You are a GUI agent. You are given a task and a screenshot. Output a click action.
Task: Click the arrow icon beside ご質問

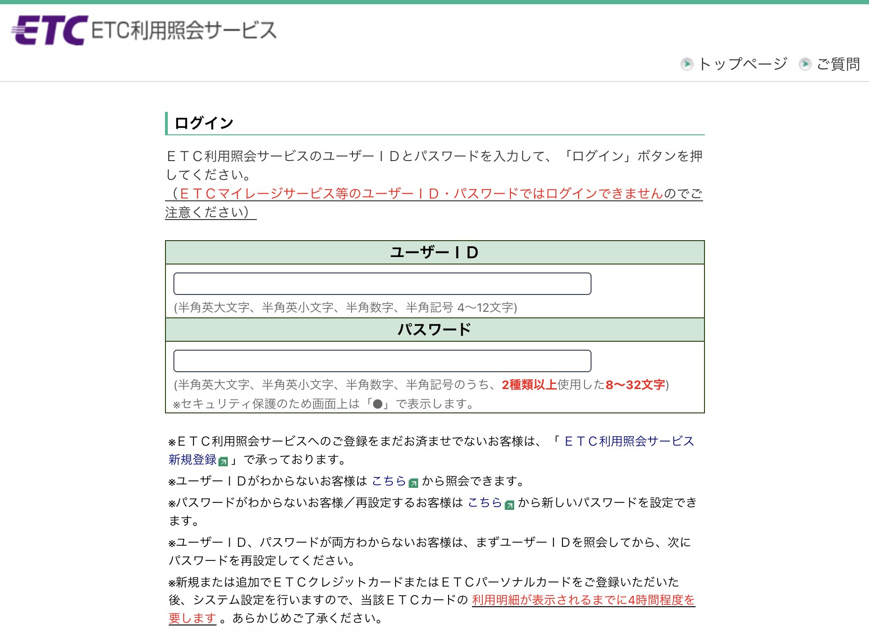coord(805,64)
